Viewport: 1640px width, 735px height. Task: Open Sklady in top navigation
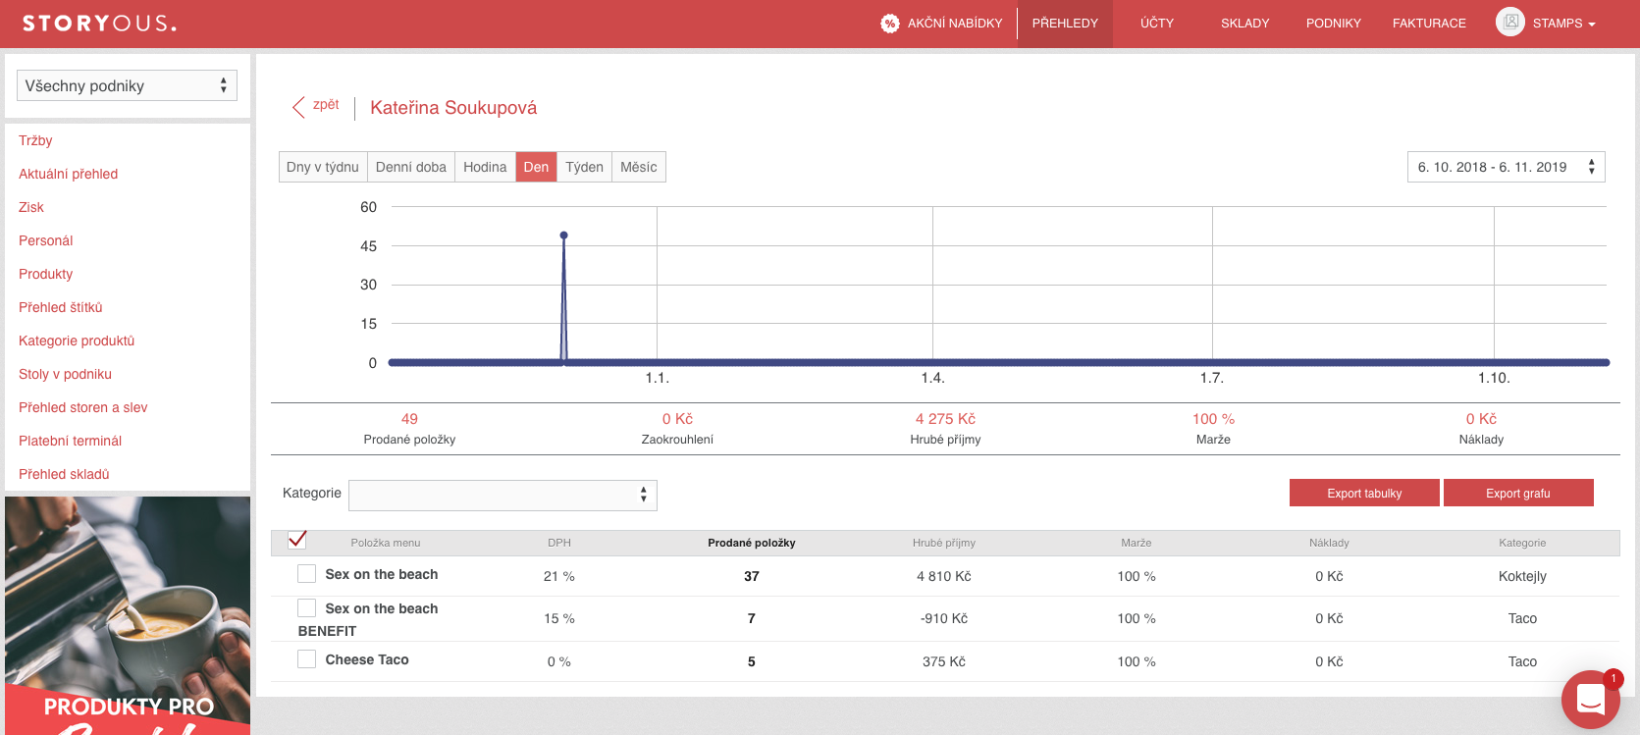pos(1245,24)
